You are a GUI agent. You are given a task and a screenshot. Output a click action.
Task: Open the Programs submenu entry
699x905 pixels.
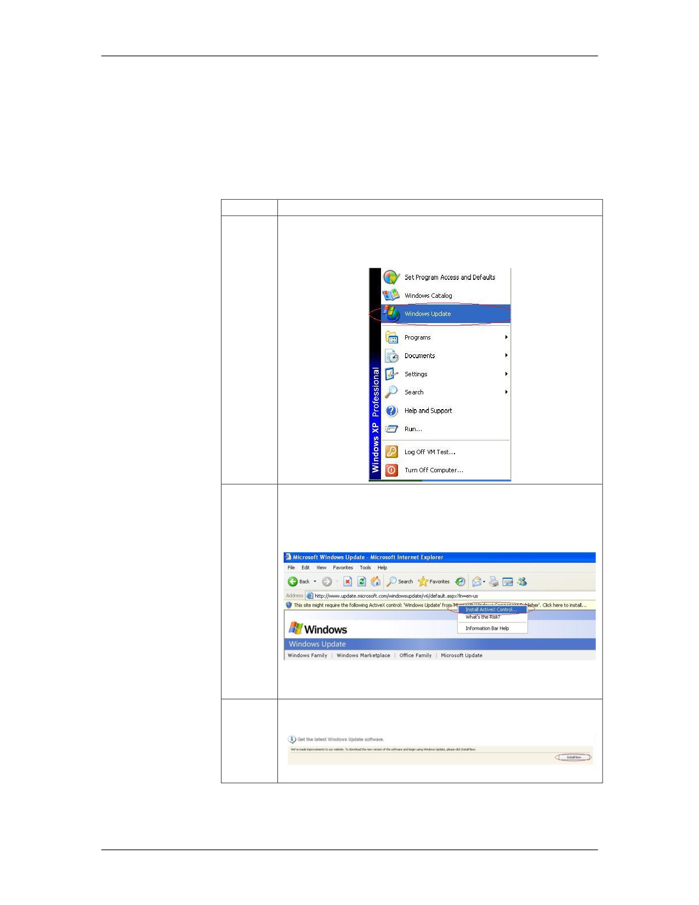[x=446, y=337]
